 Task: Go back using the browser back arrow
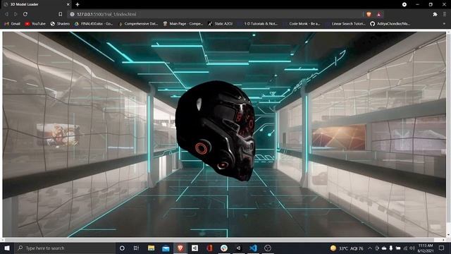coord(6,14)
